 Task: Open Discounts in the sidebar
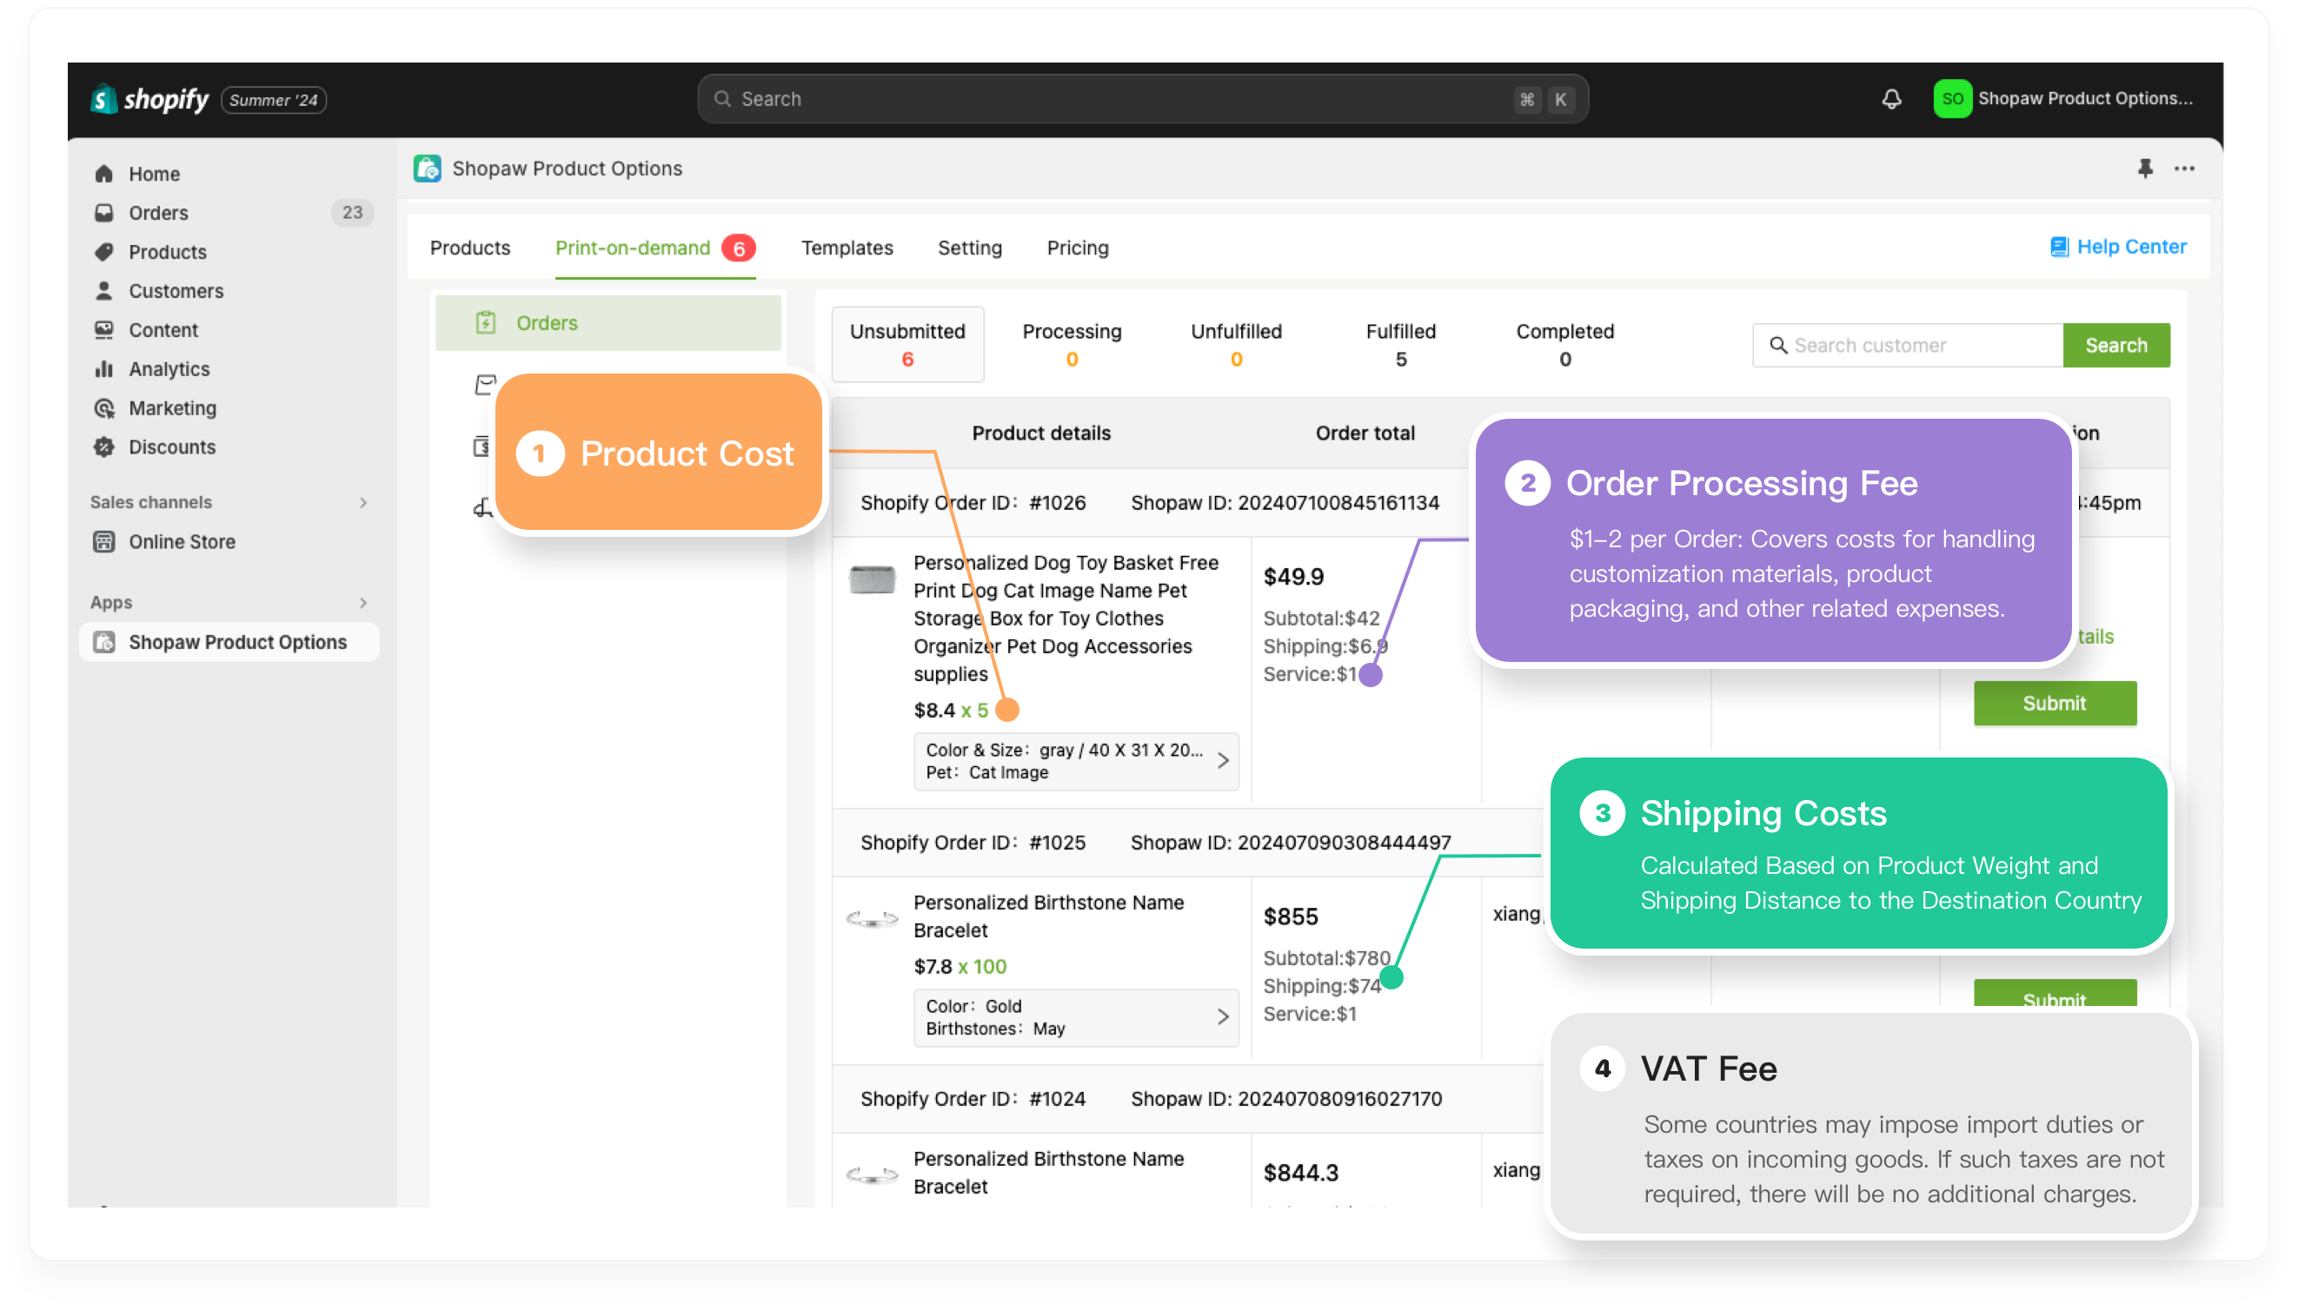pos(172,447)
